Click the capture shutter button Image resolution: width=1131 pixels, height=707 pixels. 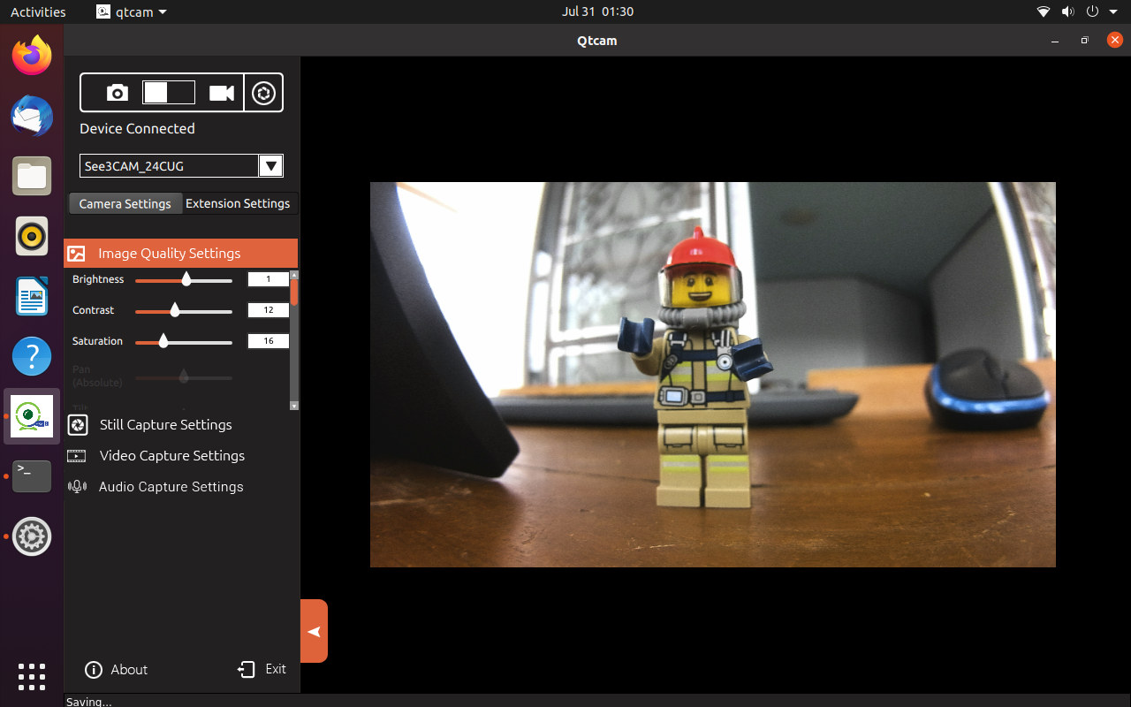click(x=263, y=93)
